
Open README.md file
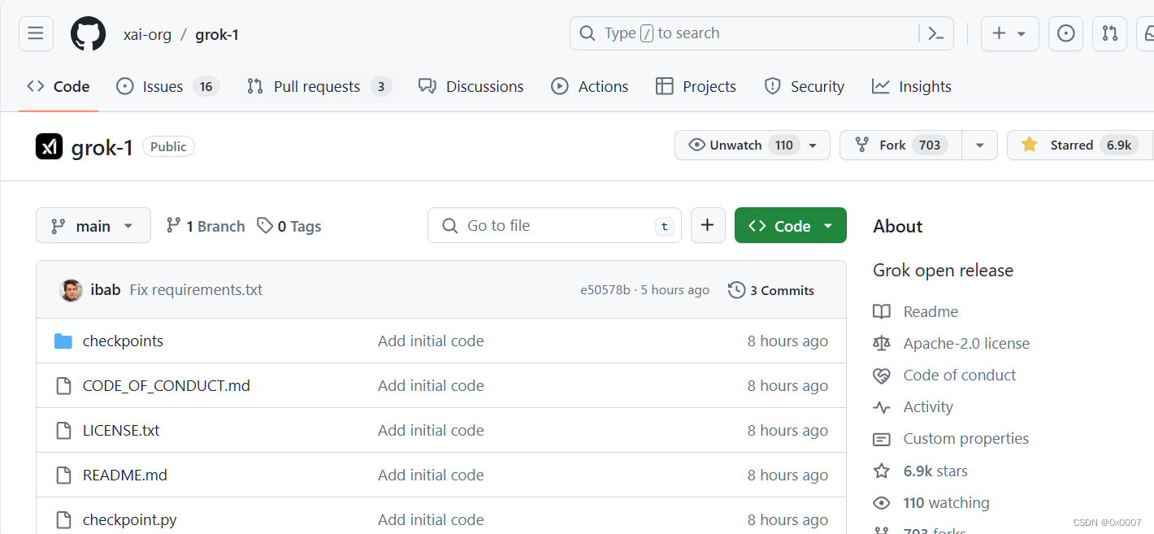coord(125,475)
